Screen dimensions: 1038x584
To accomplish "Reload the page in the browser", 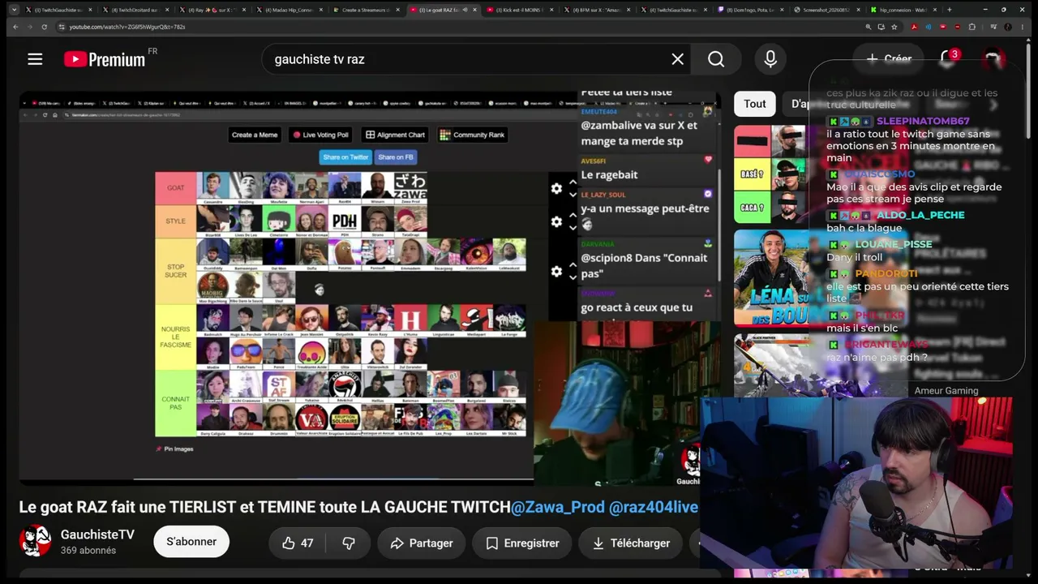I will tap(44, 27).
